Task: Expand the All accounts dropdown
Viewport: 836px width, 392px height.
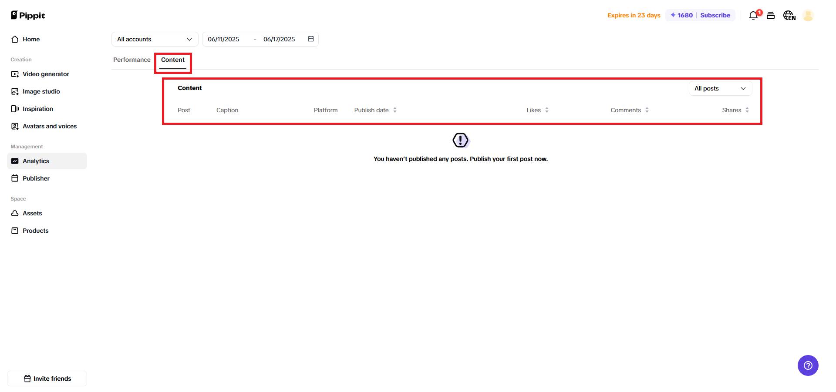Action: [x=155, y=39]
